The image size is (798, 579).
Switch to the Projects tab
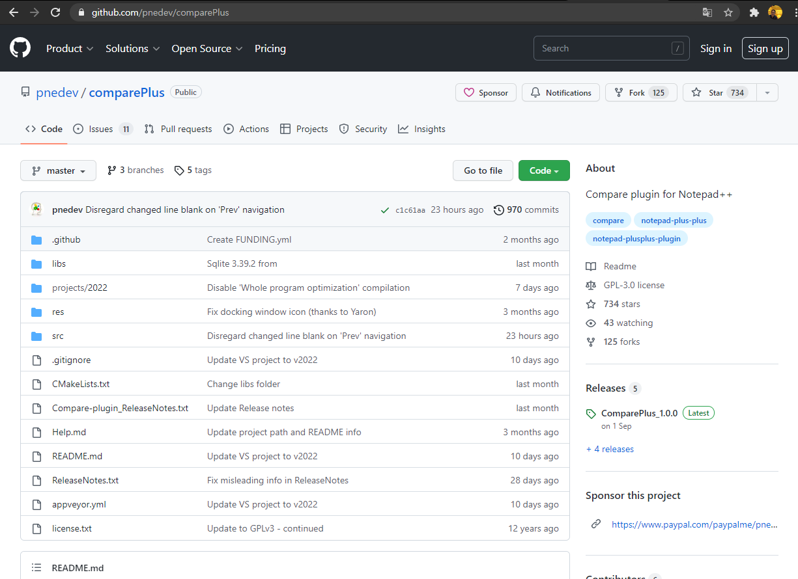tap(304, 129)
